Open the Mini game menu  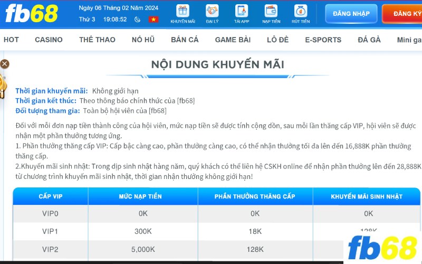tap(409, 40)
